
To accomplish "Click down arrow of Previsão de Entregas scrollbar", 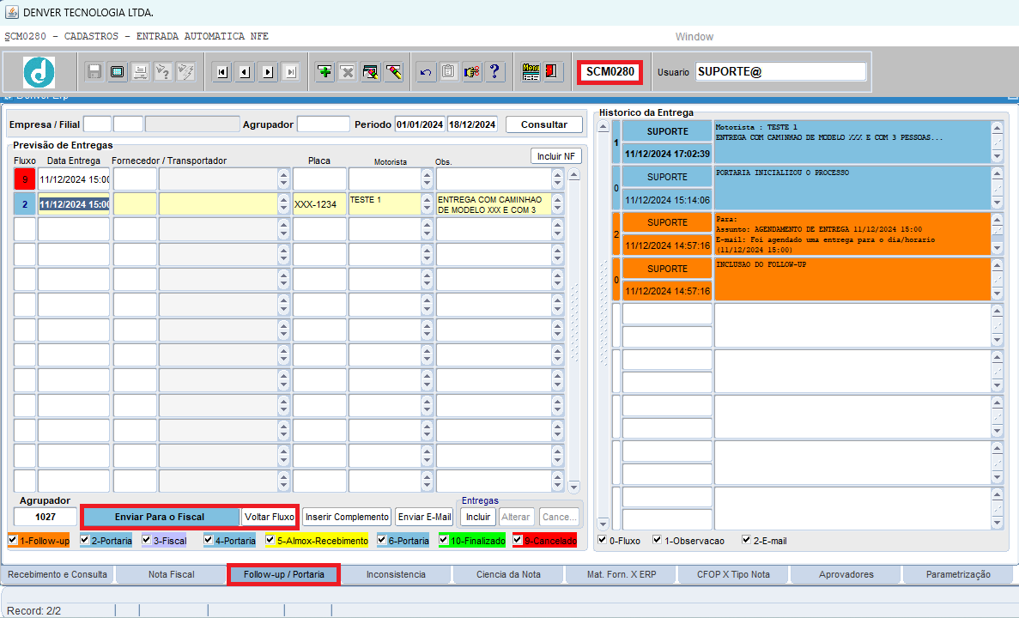I will click(x=573, y=487).
